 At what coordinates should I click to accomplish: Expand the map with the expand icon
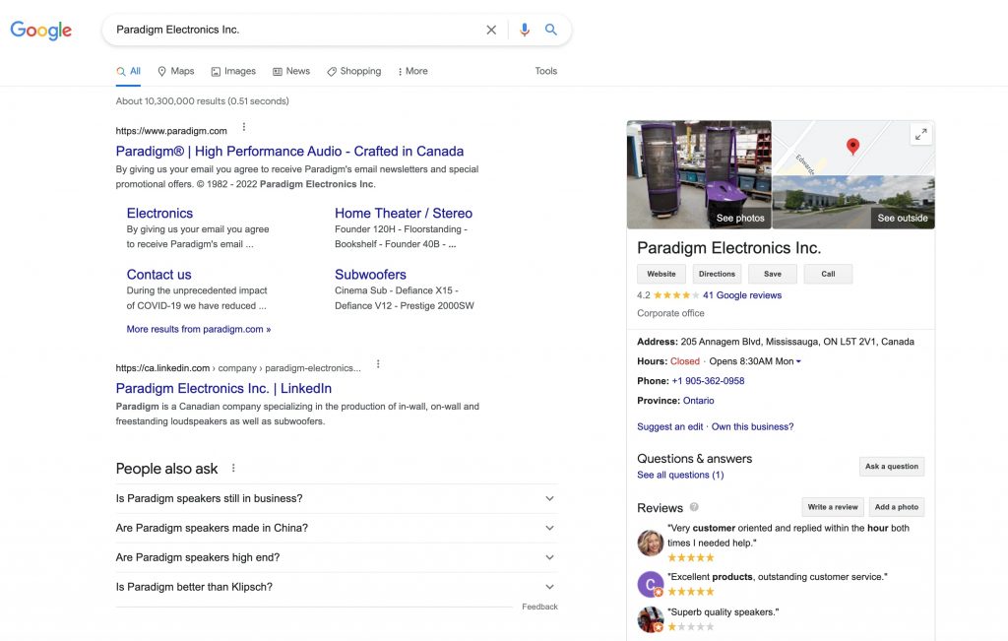921,134
